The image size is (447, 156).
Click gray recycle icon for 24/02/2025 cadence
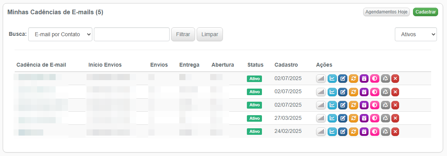[x=385, y=132]
